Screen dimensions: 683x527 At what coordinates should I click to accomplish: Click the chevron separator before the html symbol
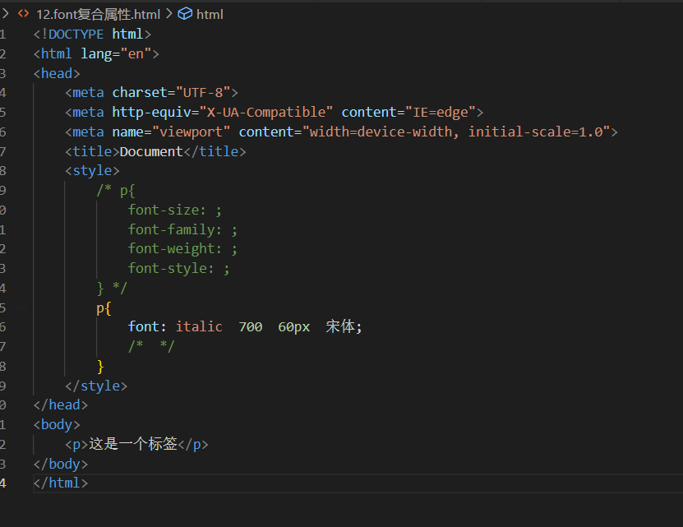[x=169, y=14]
